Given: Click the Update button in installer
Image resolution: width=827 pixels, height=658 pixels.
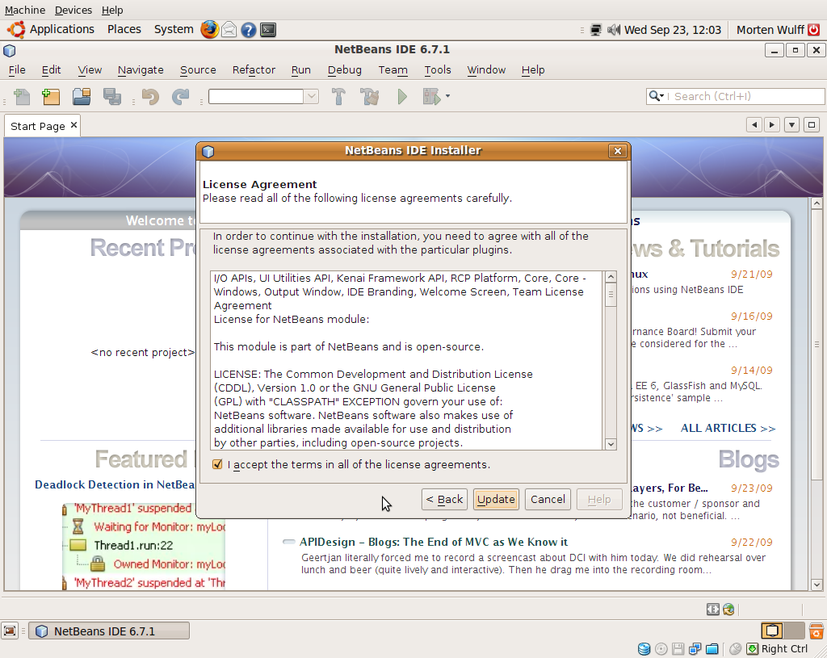Looking at the screenshot, I should point(496,499).
